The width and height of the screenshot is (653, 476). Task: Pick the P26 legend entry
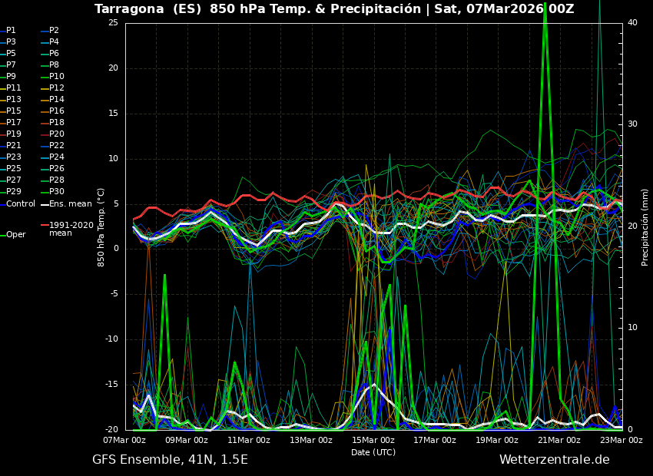pyautogui.click(x=57, y=168)
